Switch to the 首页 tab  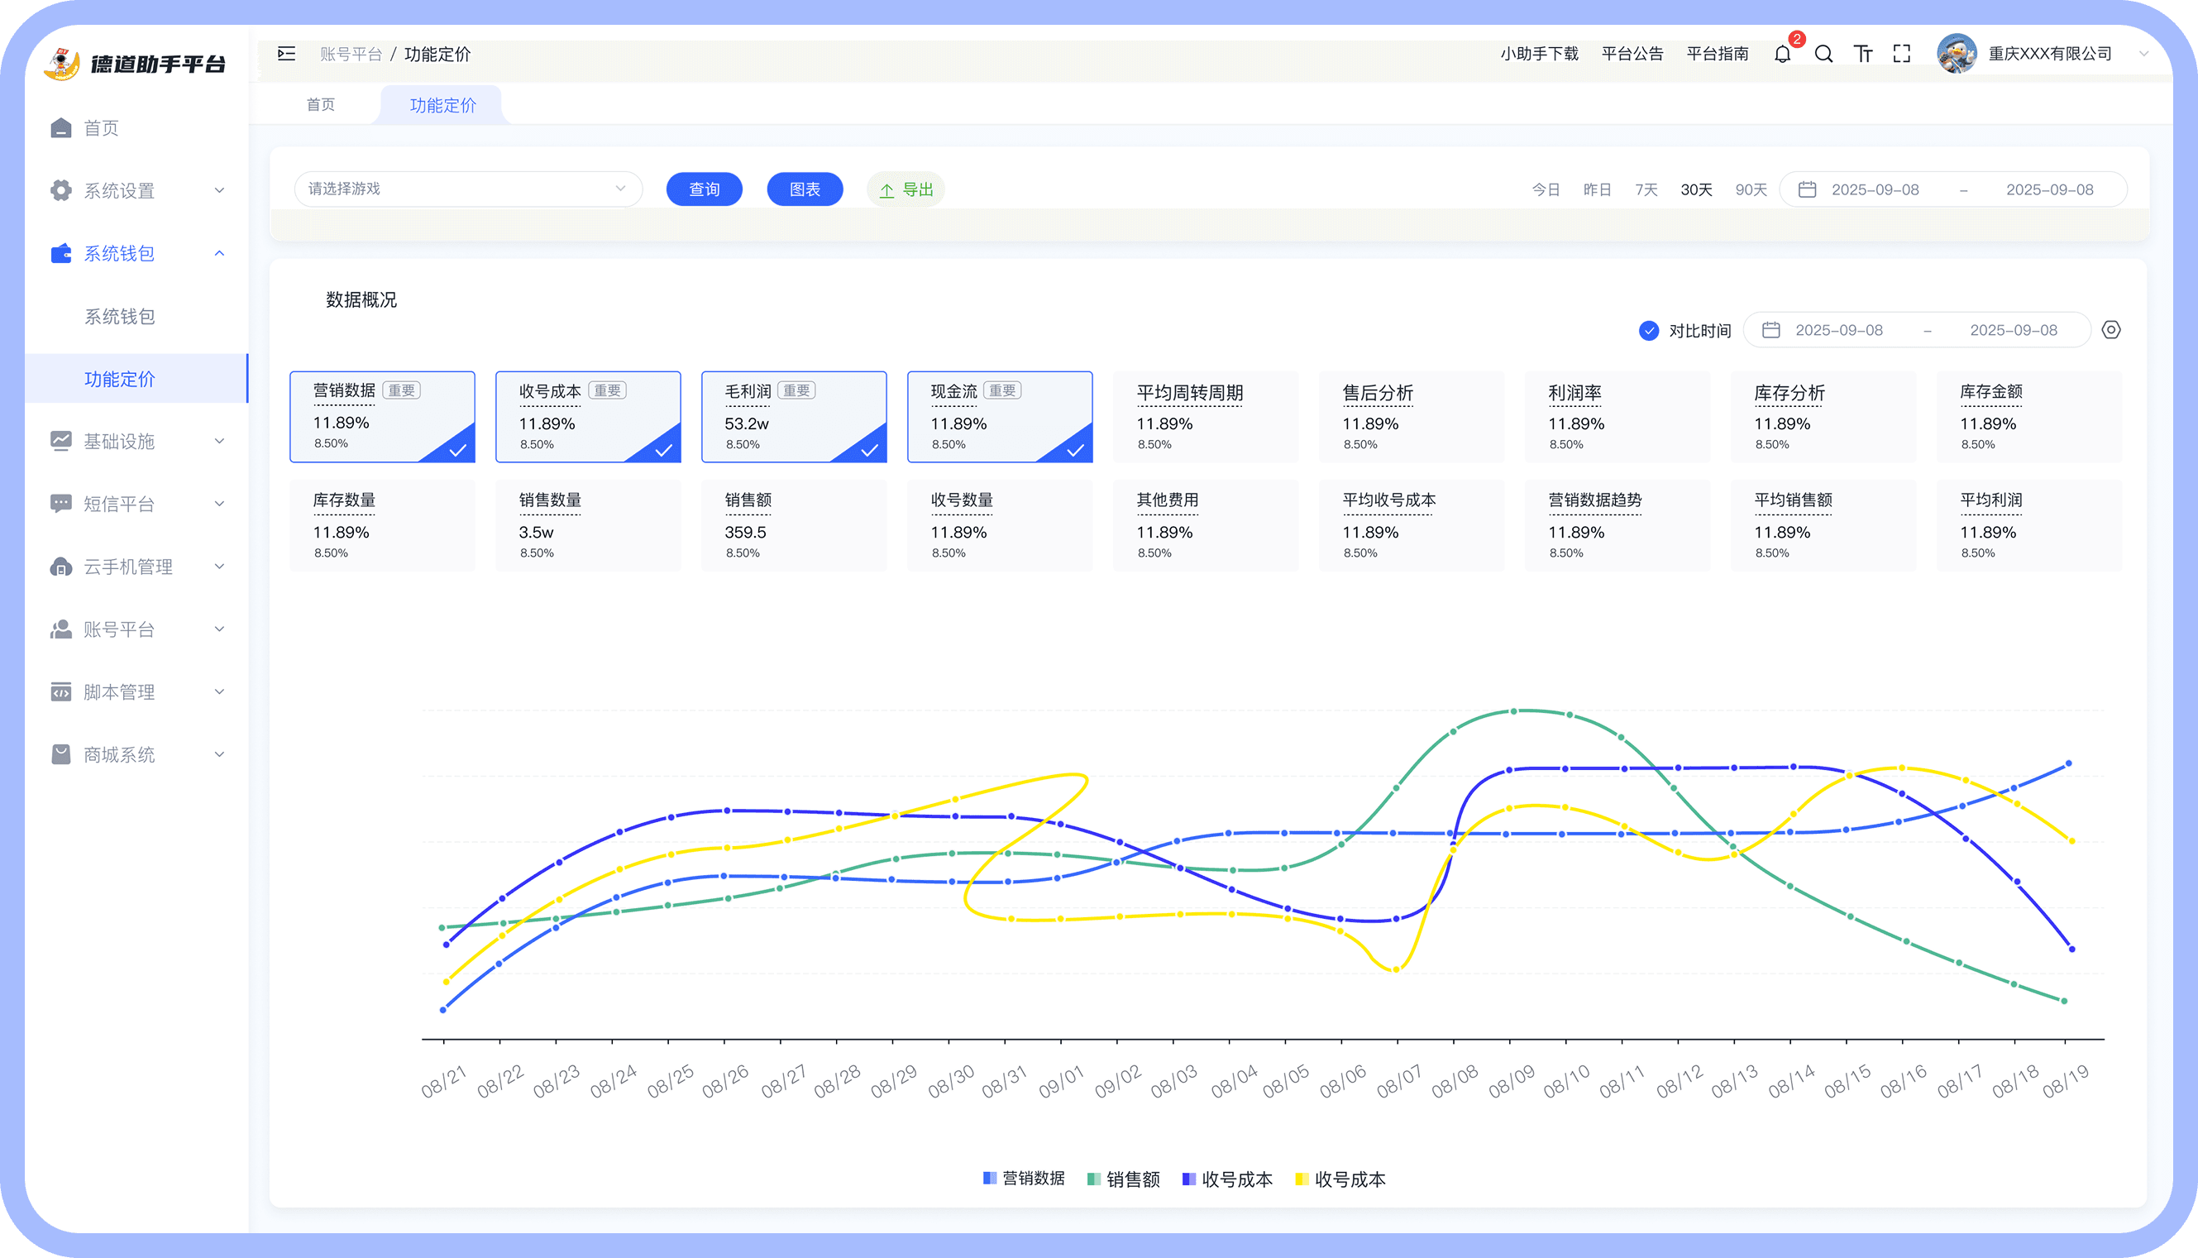coord(320,104)
